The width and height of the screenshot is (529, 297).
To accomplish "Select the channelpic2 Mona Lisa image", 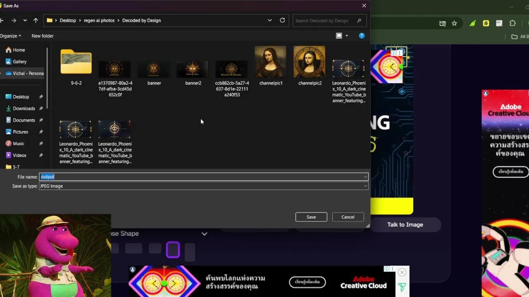I will 310,66.
